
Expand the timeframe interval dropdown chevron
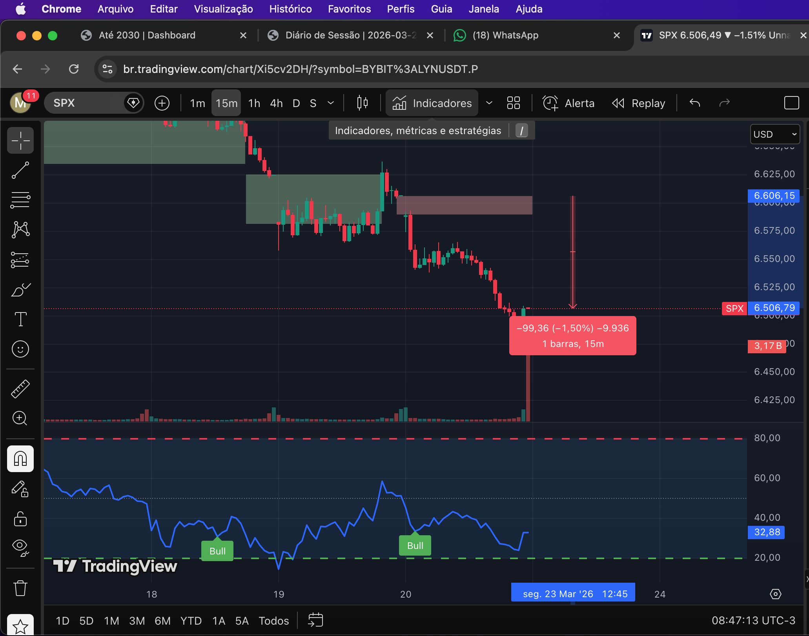point(331,103)
